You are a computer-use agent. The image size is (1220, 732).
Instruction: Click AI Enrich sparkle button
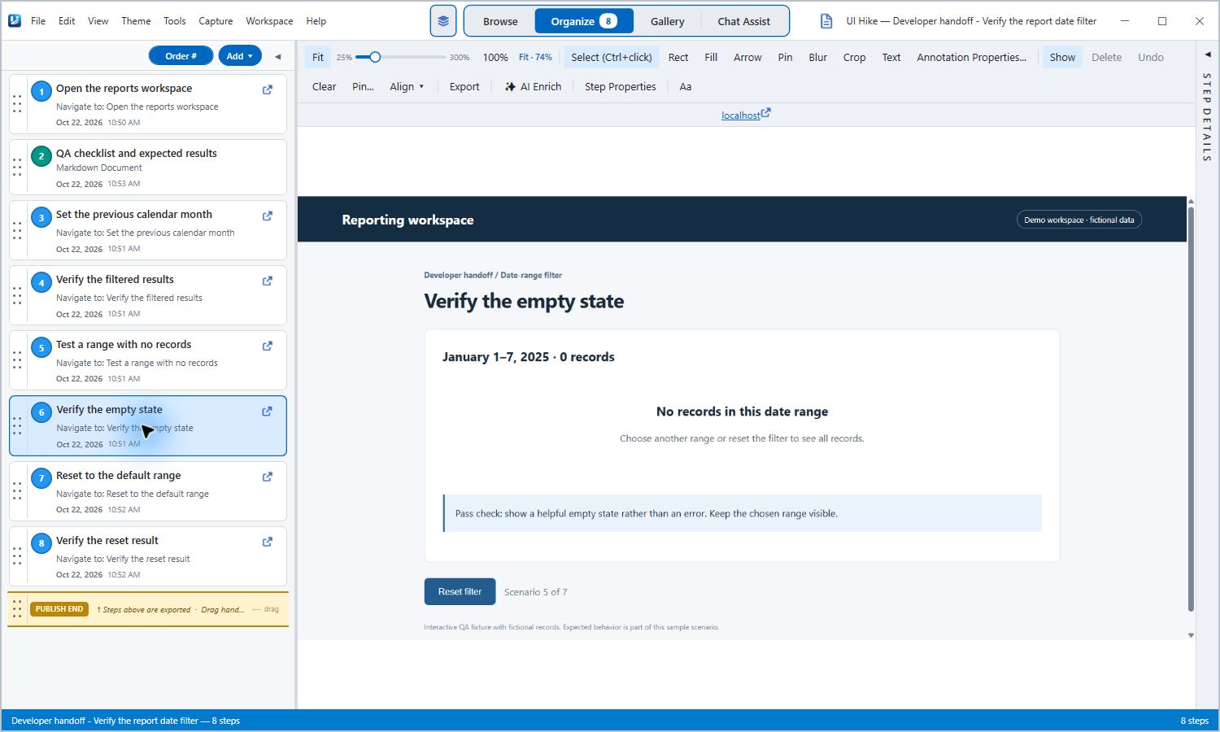534,86
